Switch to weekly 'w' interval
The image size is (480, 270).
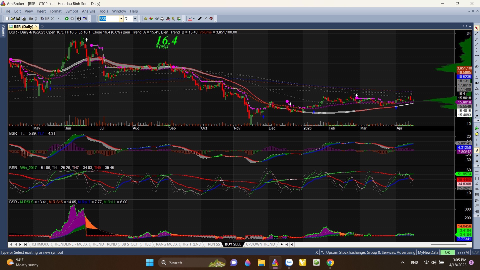coord(477,156)
